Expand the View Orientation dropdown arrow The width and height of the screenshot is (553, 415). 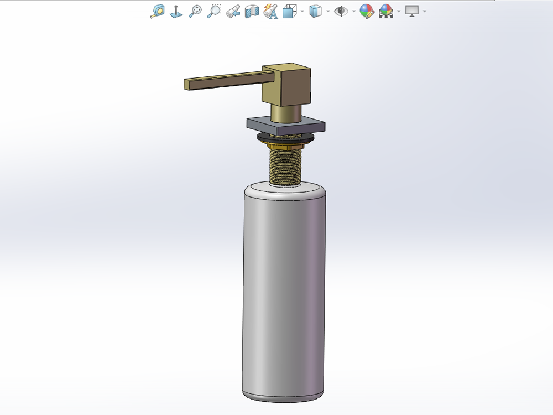tap(302, 11)
